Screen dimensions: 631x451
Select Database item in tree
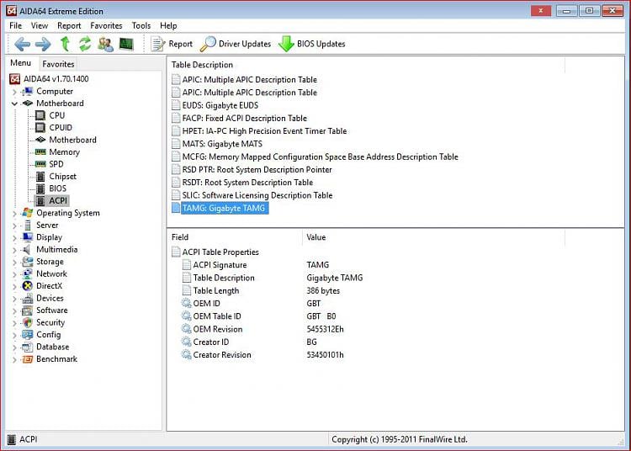pos(53,347)
